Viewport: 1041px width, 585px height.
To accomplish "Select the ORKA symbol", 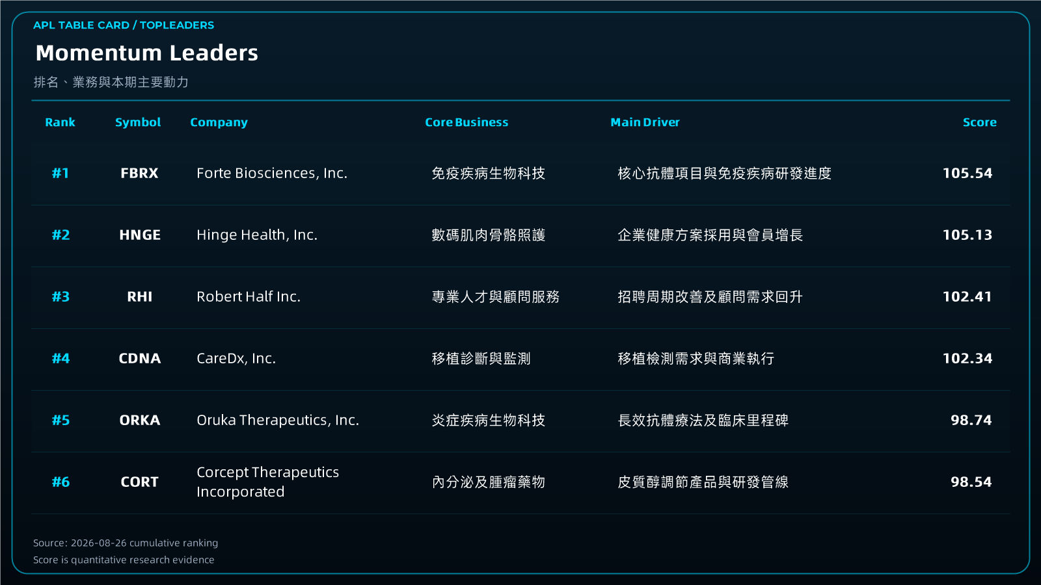I will pyautogui.click(x=140, y=421).
